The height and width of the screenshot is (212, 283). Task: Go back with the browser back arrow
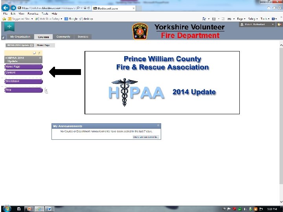tap(6, 8)
